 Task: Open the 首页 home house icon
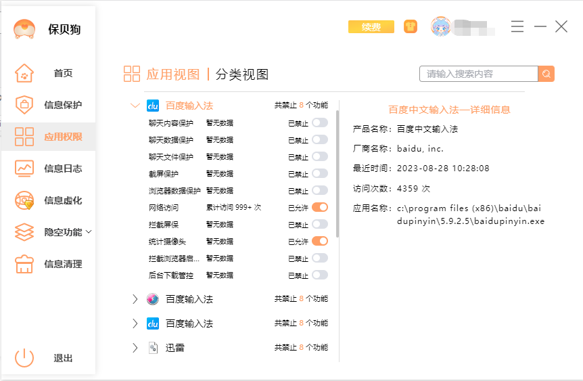pyautogui.click(x=24, y=73)
